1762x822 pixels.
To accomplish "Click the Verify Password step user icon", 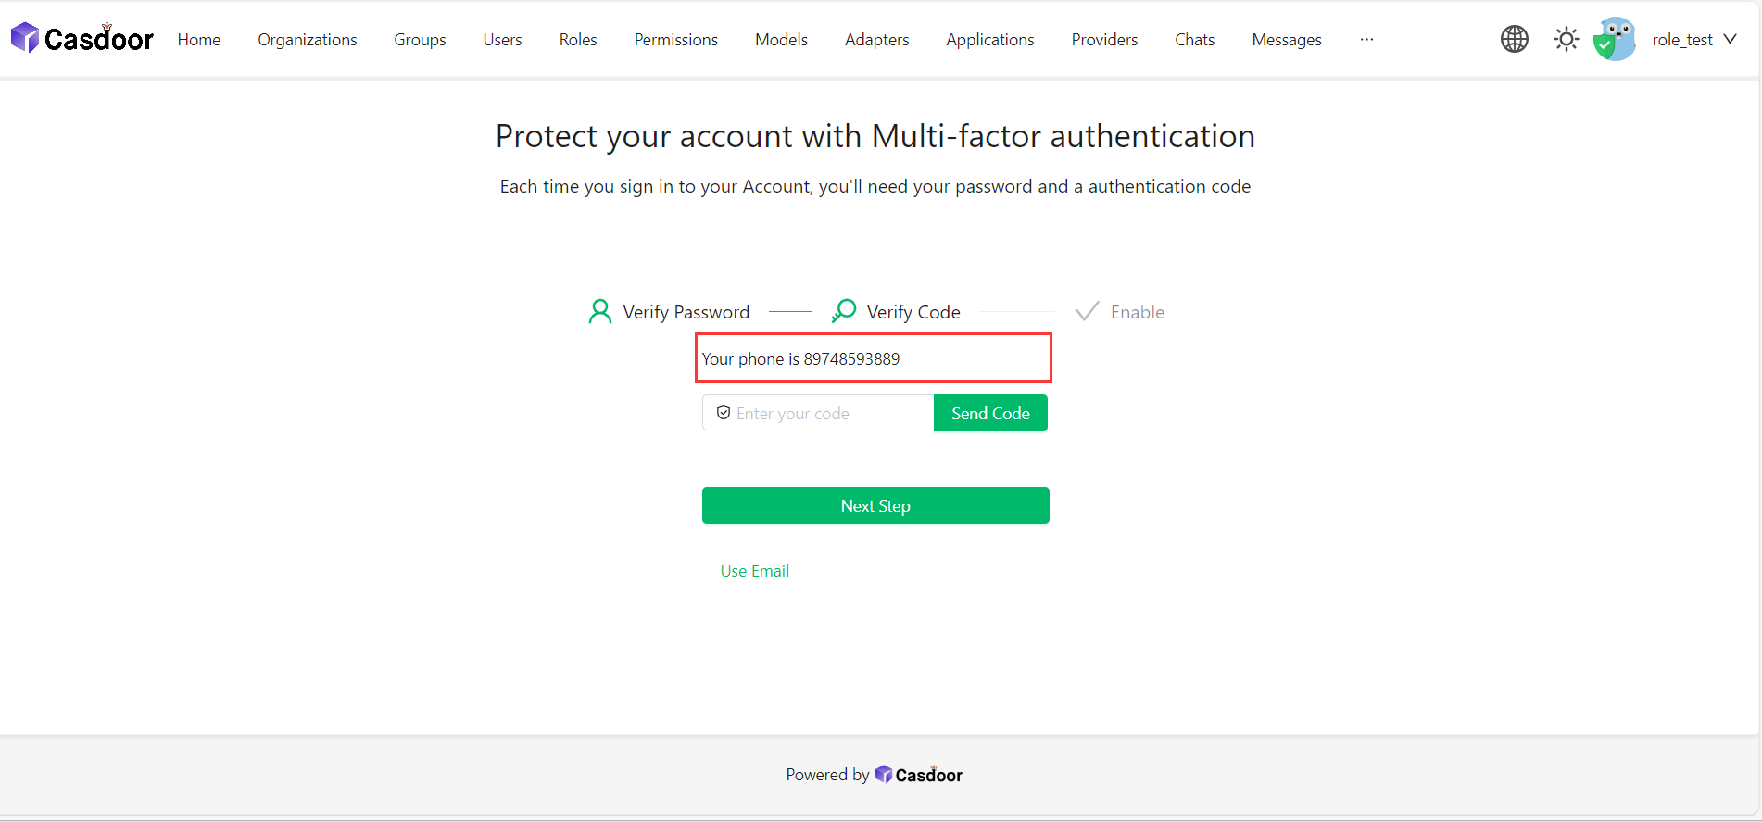I will pos(600,312).
